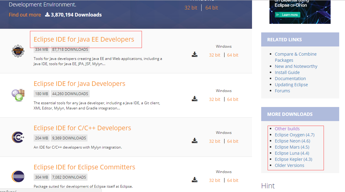Click download icon for Java EE Developers
This screenshot has width=345, height=192.
[195, 54]
